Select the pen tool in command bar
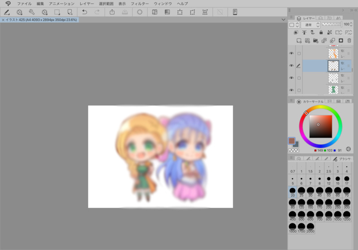 click(7, 12)
